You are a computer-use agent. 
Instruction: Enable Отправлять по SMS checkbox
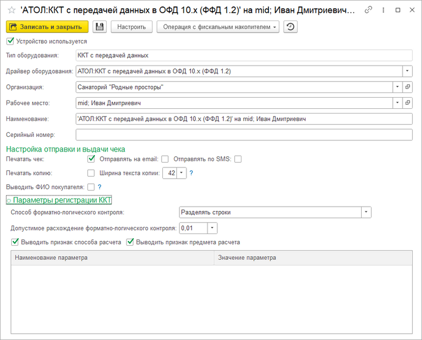(238, 159)
